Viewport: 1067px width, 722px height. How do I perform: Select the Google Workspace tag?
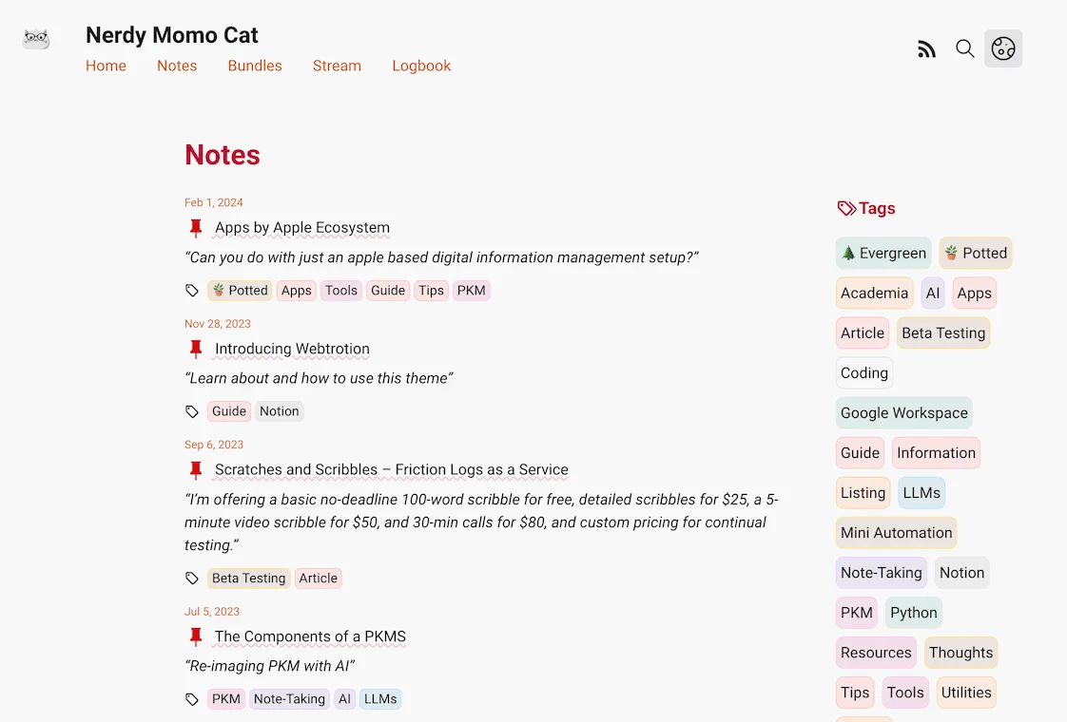[903, 413]
